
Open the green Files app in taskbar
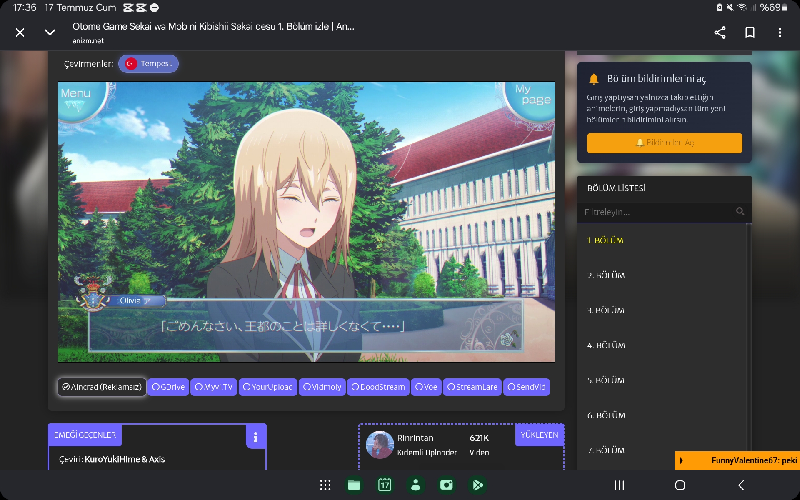354,485
